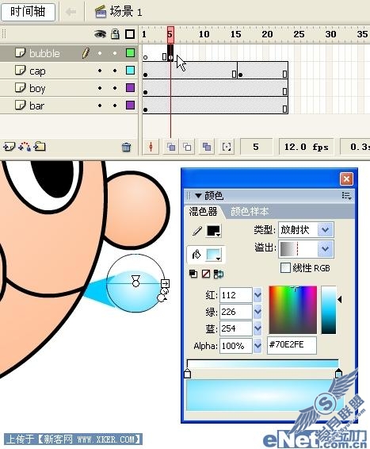Click the current frame number 5 field
Viewport: 370px width, 449px height.
point(256,148)
